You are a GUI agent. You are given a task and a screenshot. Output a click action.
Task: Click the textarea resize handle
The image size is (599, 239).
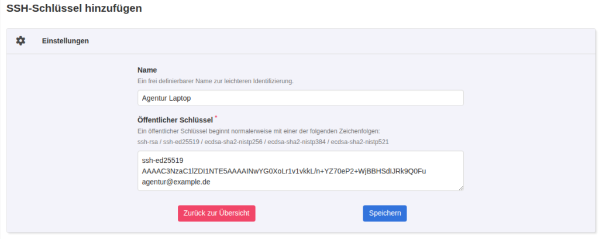461,188
